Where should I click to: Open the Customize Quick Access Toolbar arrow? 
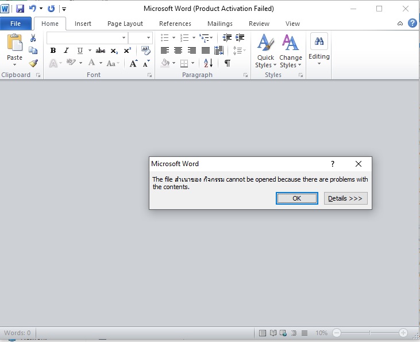pos(64,9)
